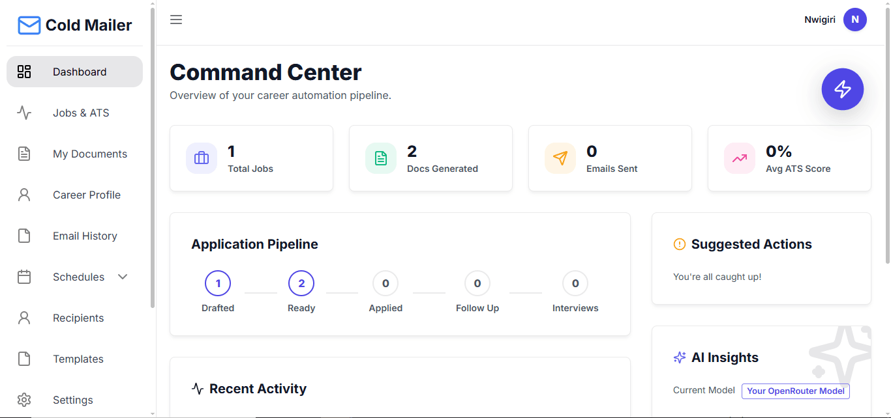Open Career Profile from sidebar
This screenshot has height=418, width=891.
pos(74,195)
